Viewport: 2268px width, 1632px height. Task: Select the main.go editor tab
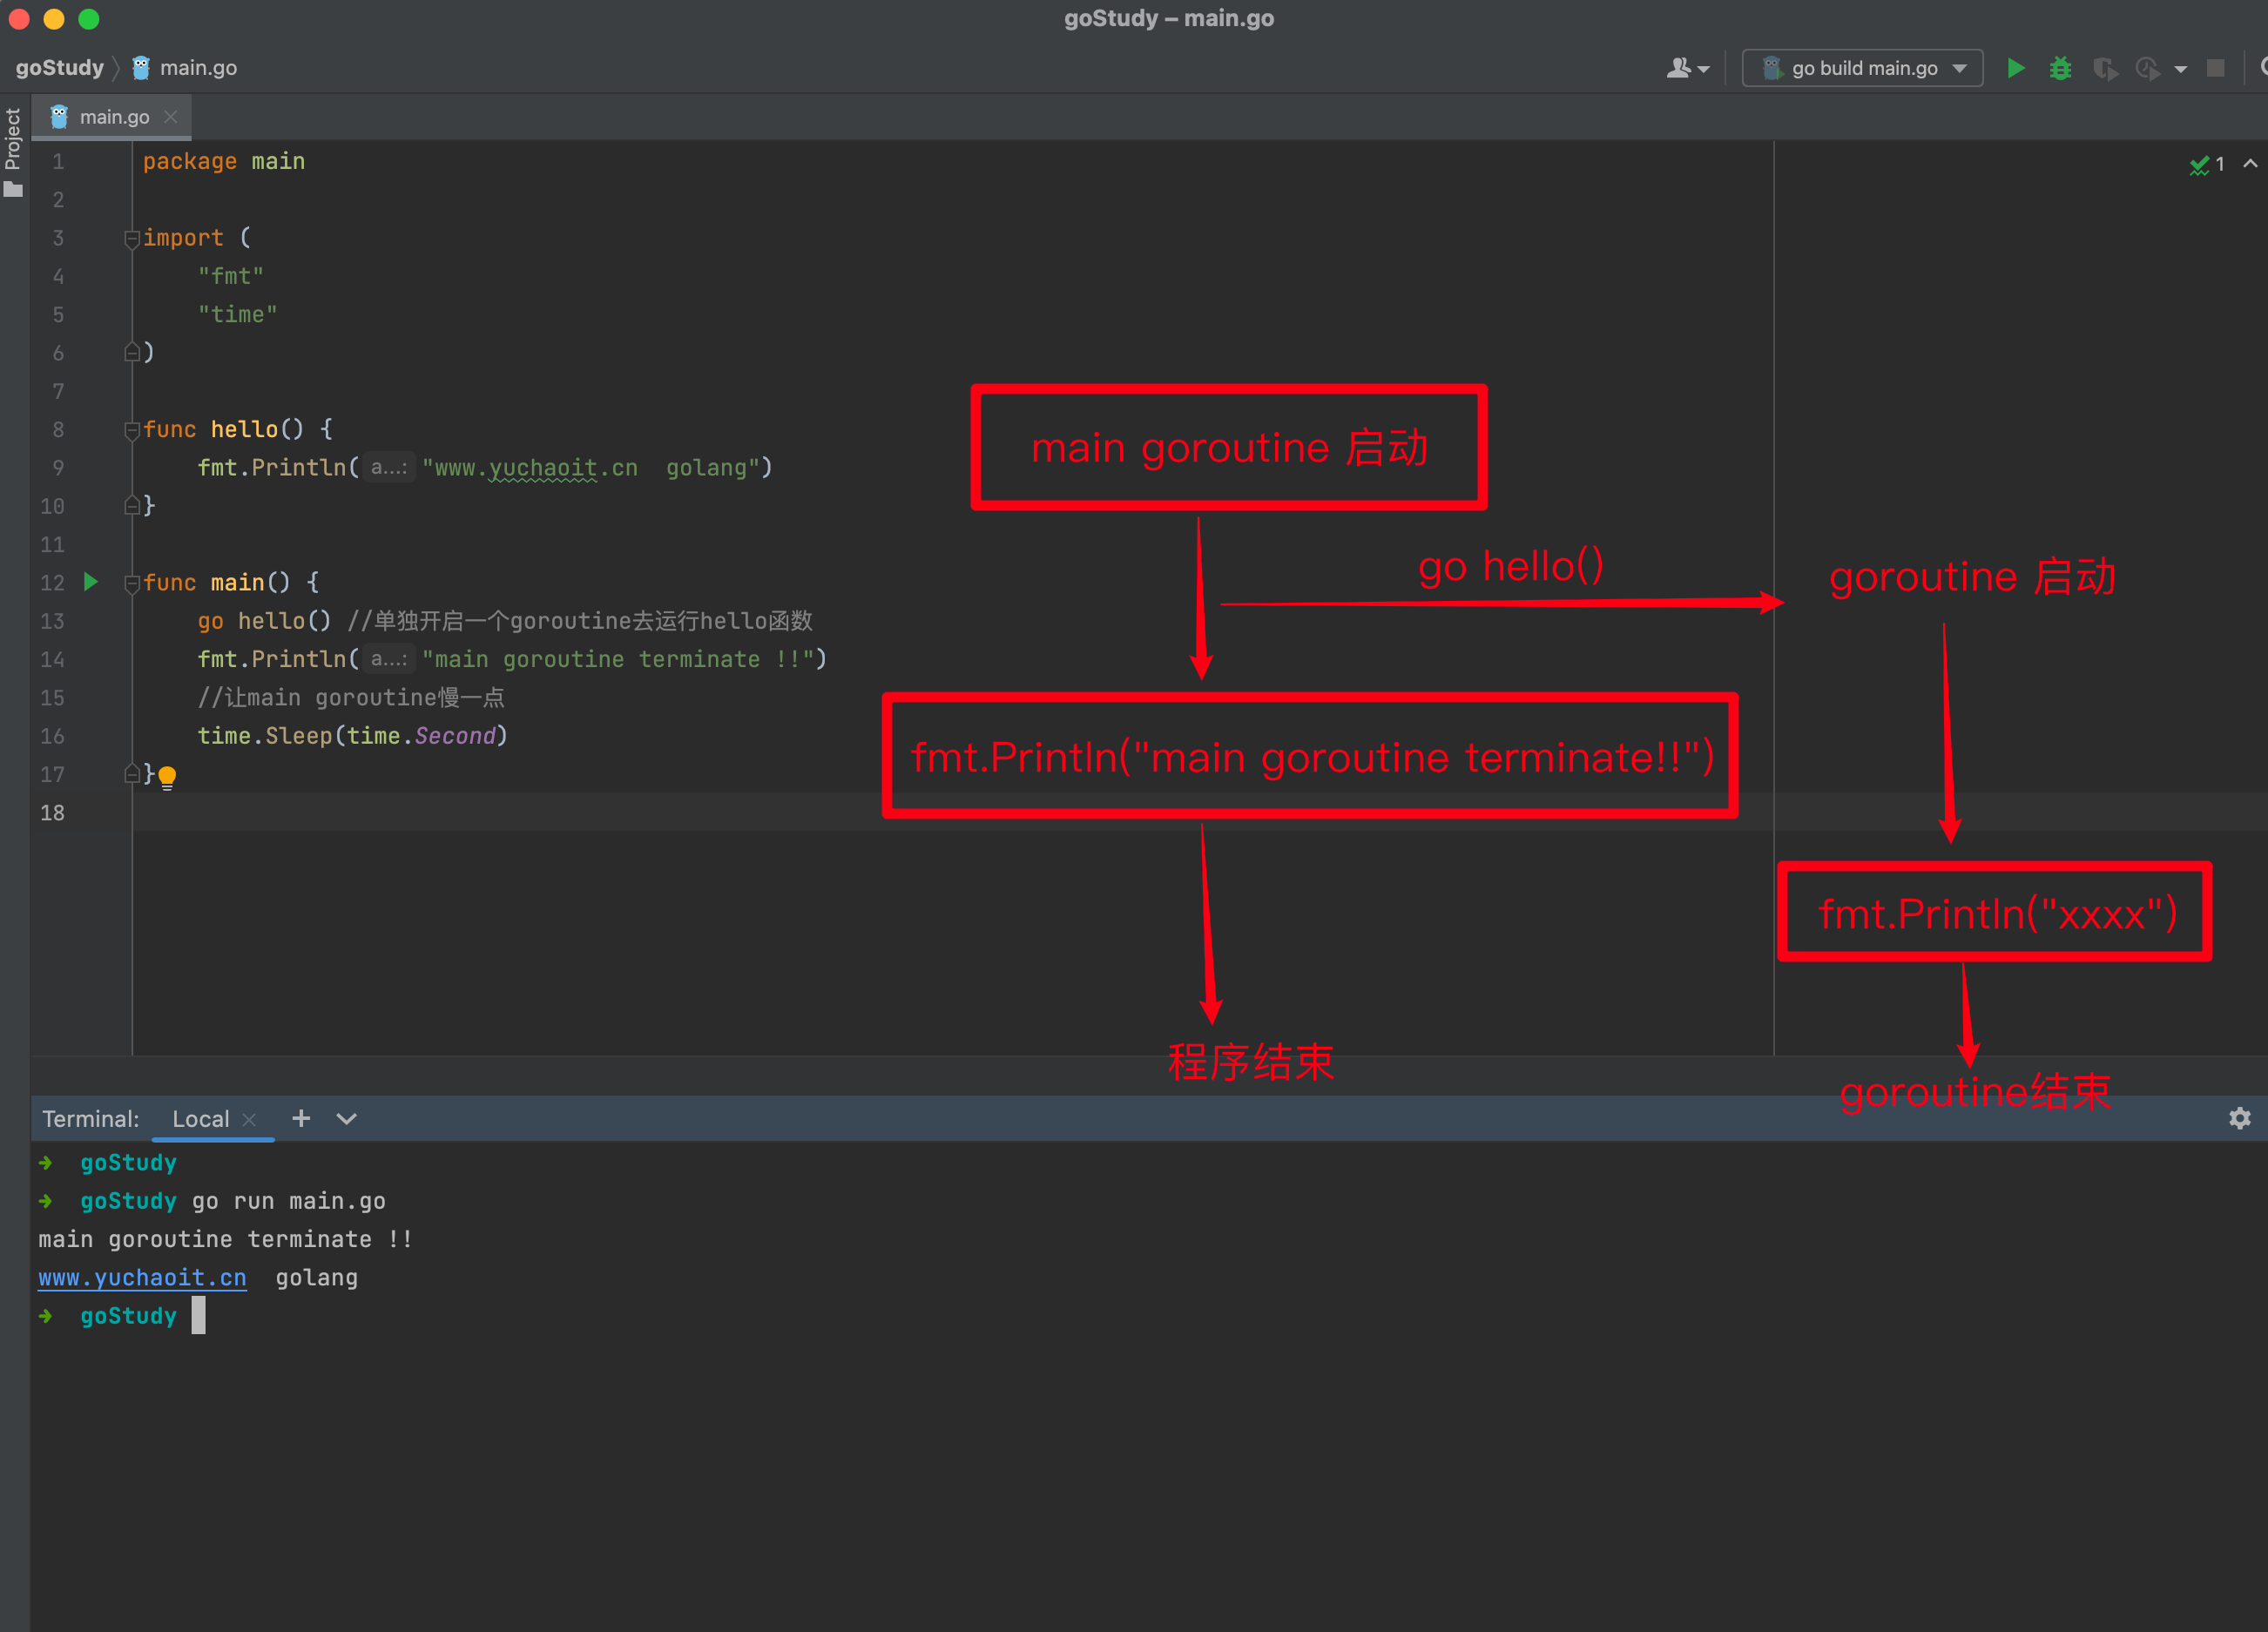(113, 117)
